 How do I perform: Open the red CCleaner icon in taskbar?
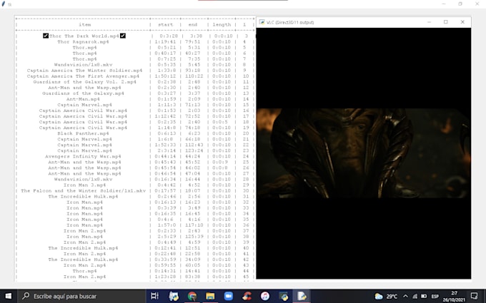click(x=247, y=296)
